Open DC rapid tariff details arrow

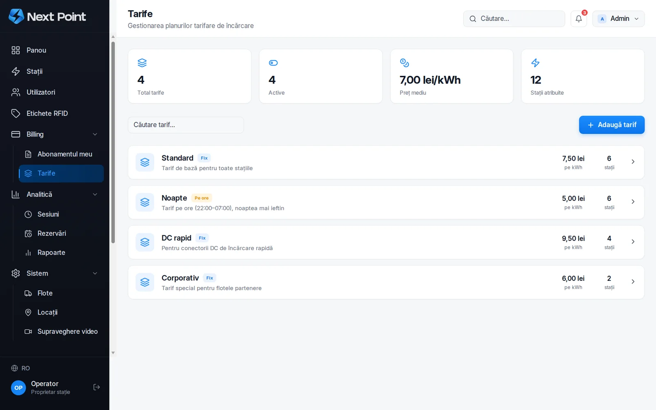633,242
